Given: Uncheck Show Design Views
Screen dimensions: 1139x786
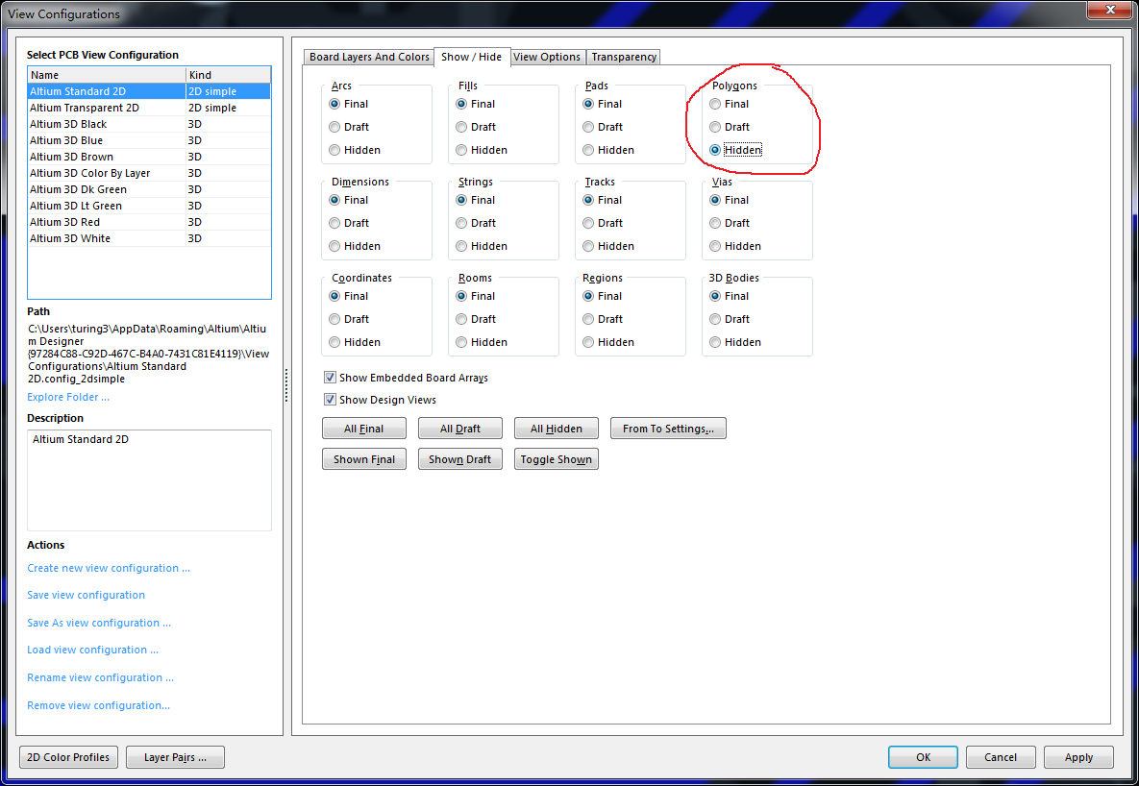Looking at the screenshot, I should coord(331,400).
